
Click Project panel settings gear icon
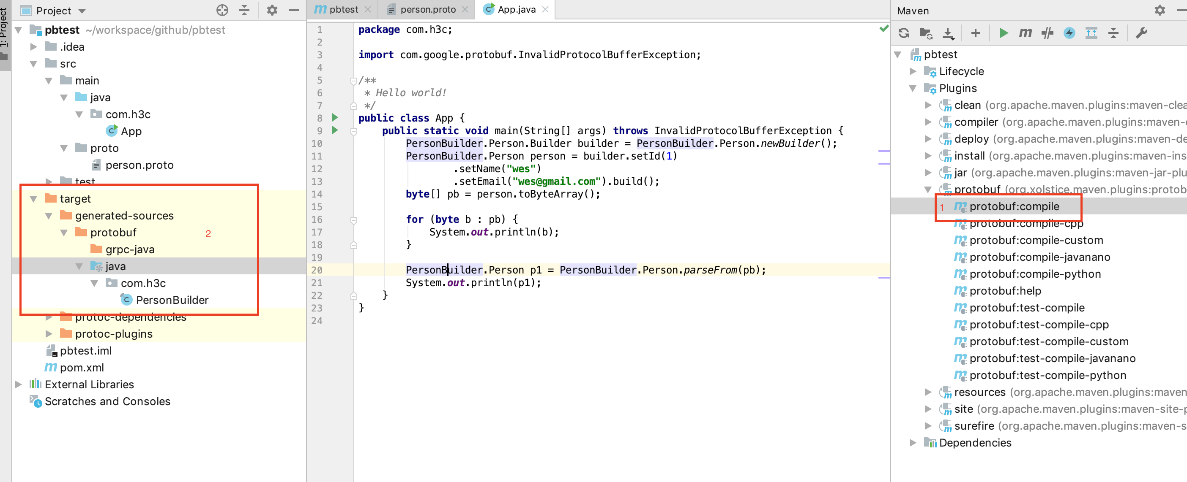[272, 10]
